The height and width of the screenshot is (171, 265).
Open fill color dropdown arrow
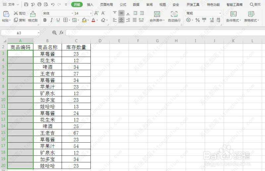(x=88, y=20)
